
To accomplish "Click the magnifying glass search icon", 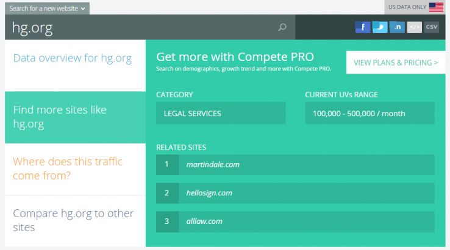I will pos(282,27).
